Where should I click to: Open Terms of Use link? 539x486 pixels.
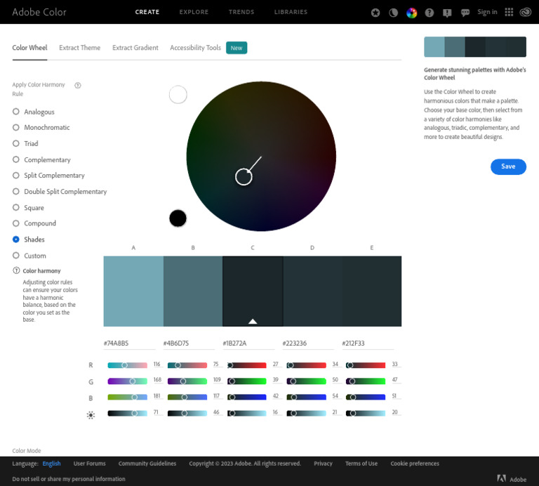tap(361, 464)
